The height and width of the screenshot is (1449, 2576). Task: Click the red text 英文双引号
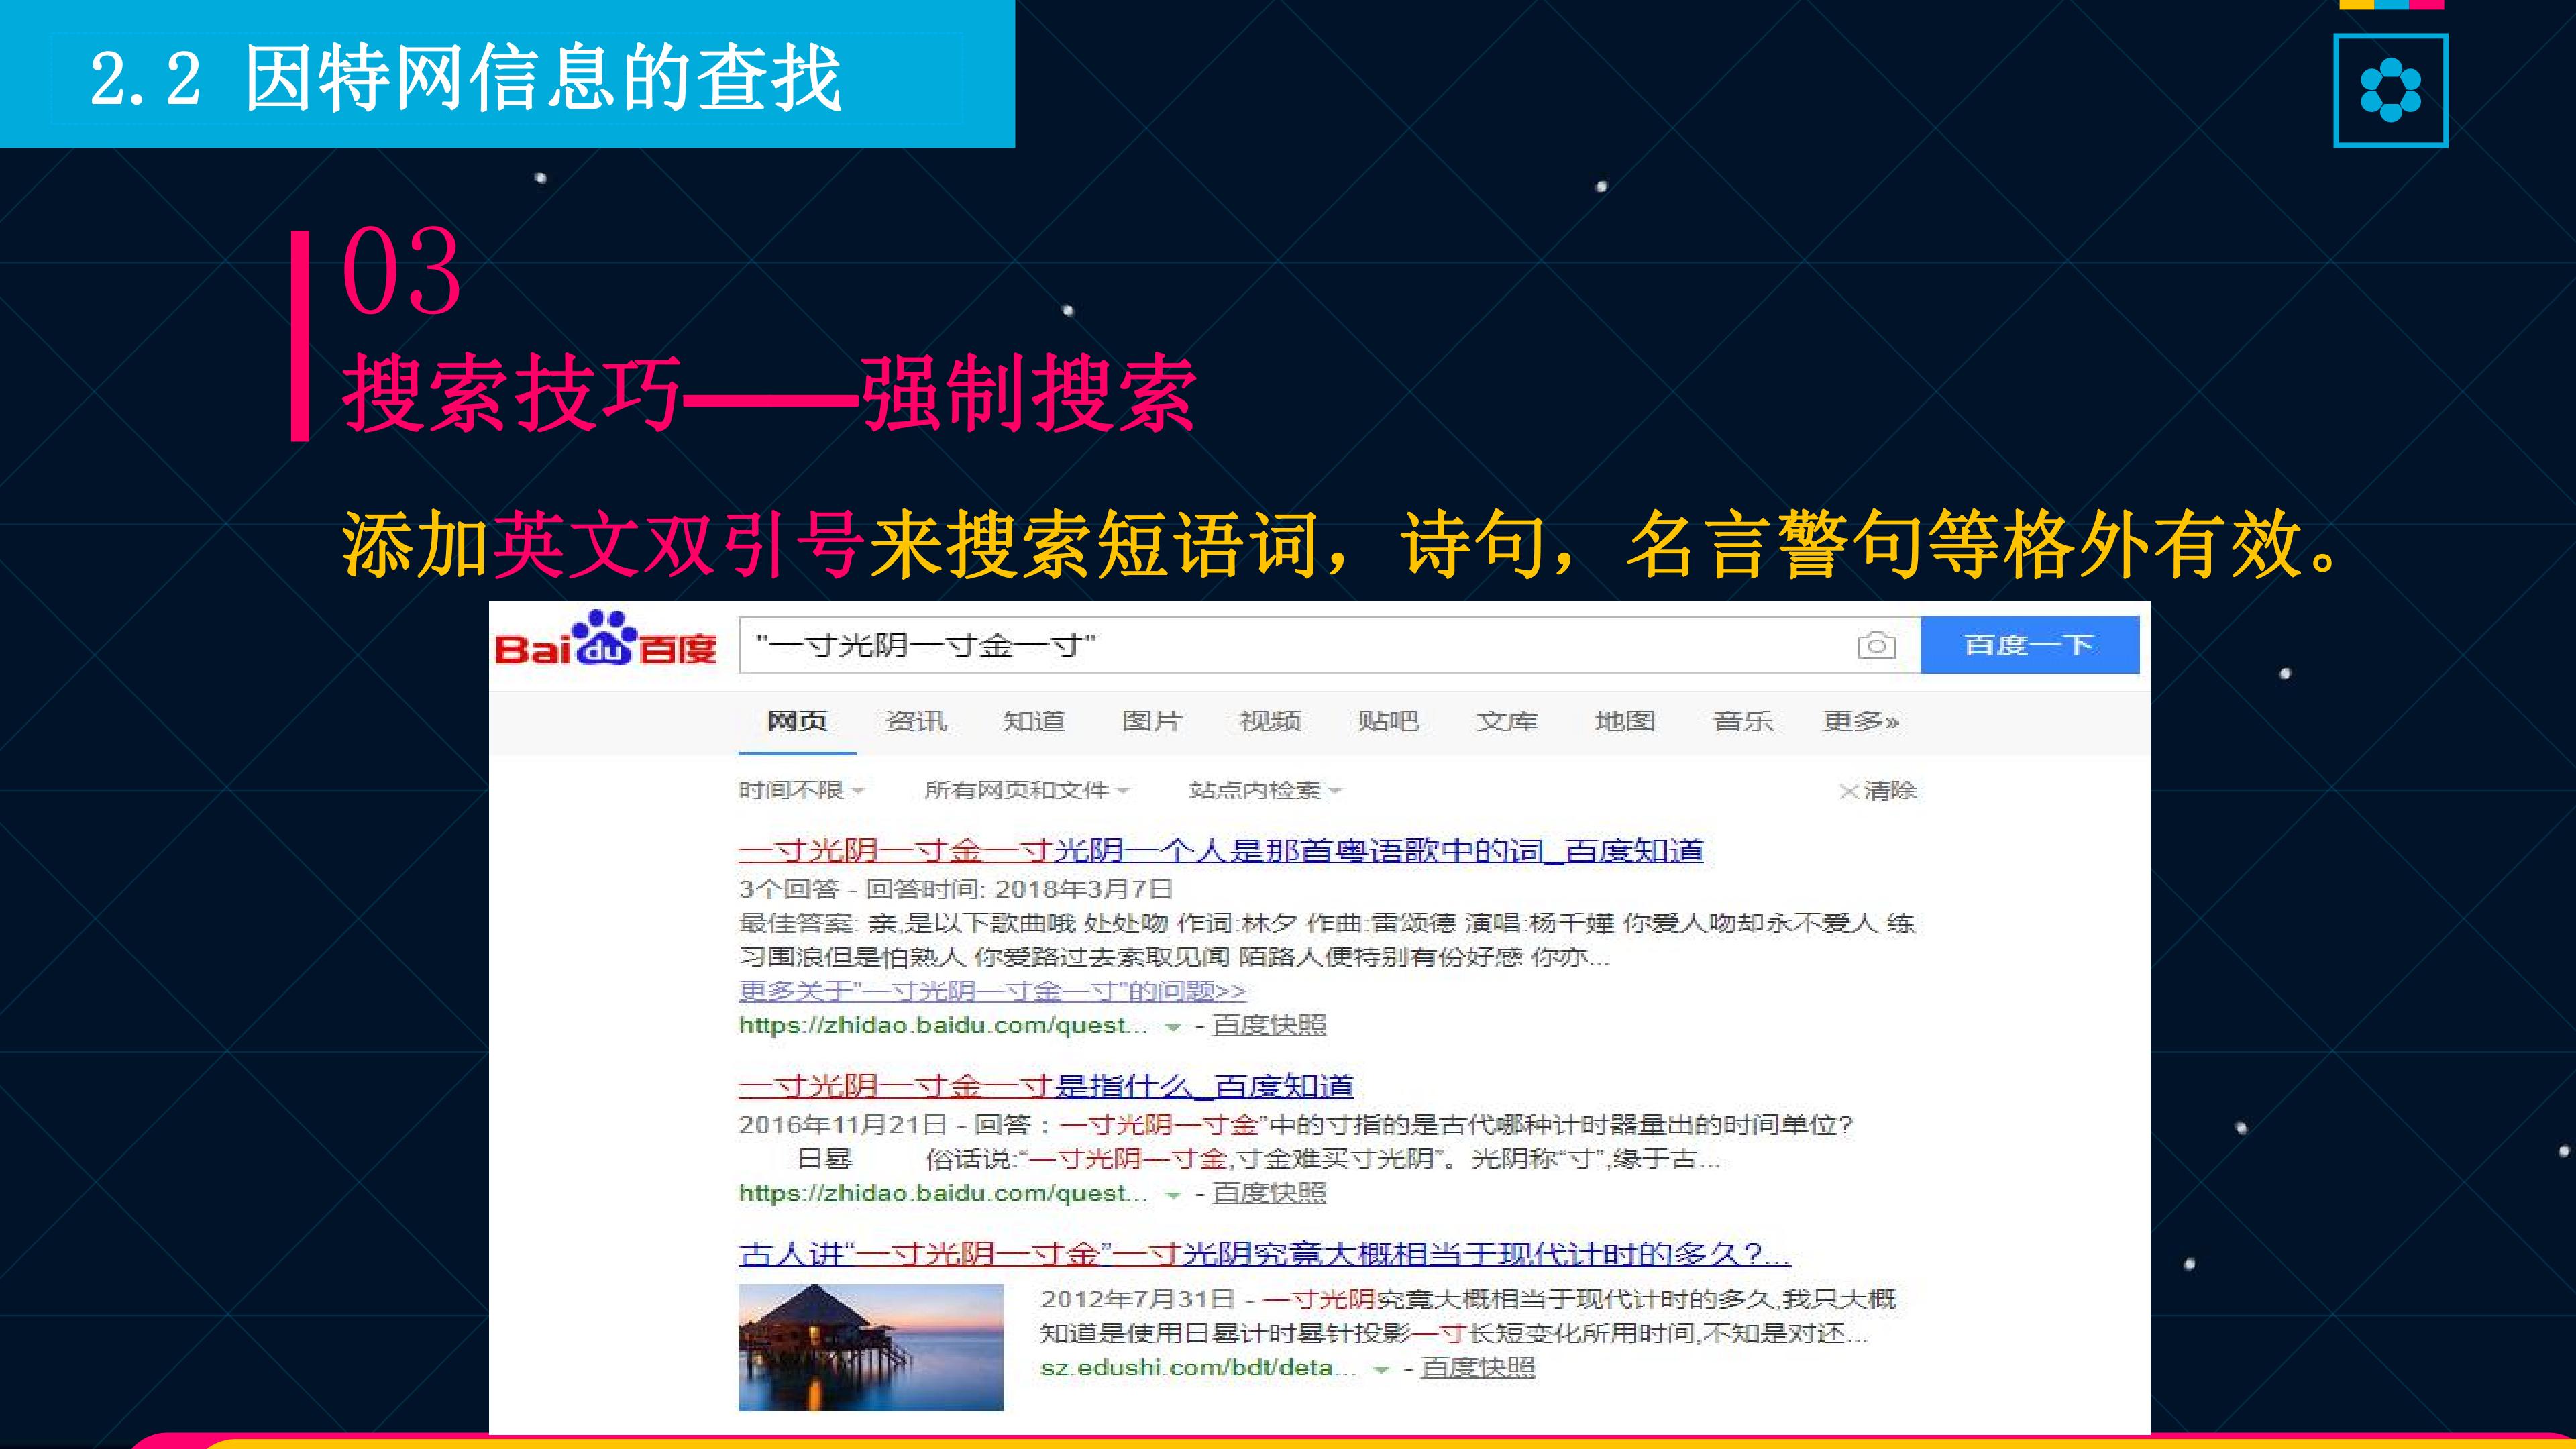[678, 544]
